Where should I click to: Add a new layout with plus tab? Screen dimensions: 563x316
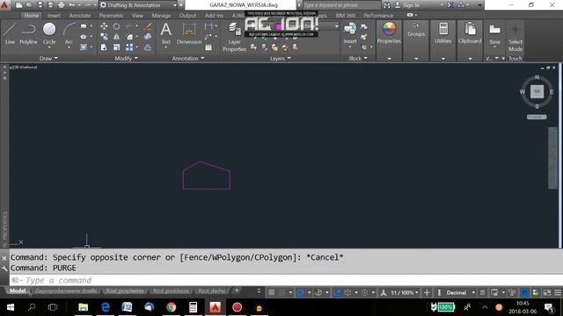(237, 291)
